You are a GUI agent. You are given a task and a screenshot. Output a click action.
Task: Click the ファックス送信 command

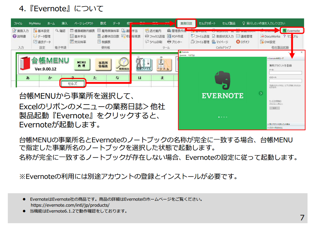pos(155,36)
